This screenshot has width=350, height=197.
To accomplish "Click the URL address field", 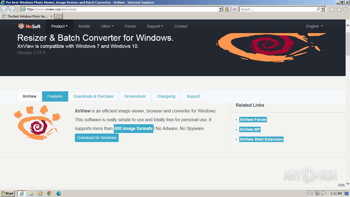I will click(122, 9).
